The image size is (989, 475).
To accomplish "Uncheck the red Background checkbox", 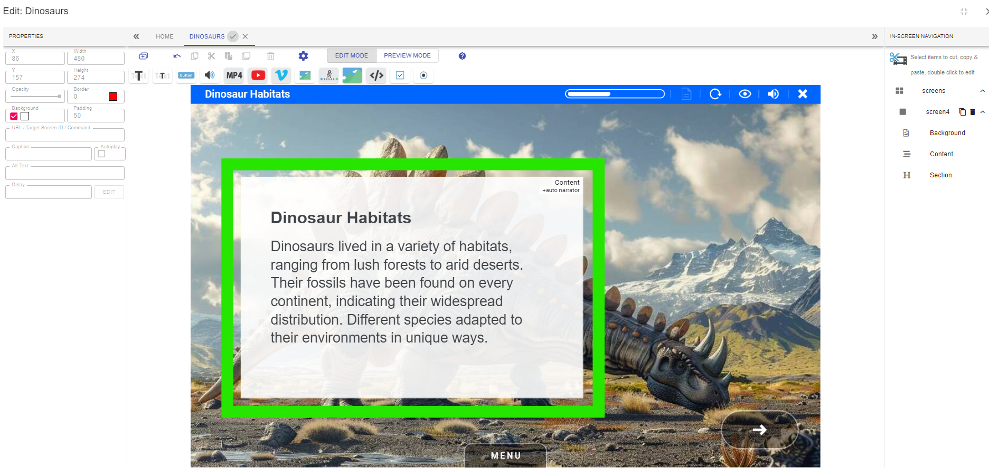I will pyautogui.click(x=14, y=116).
